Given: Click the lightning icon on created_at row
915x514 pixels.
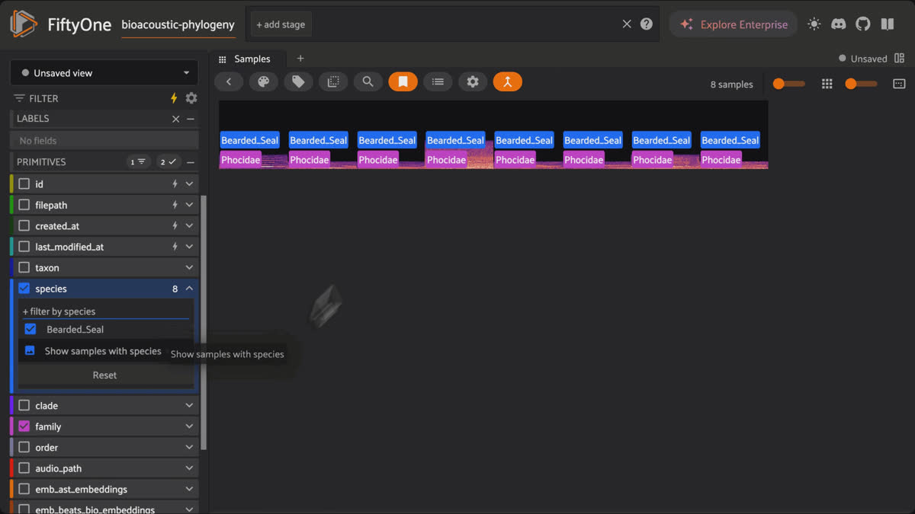Looking at the screenshot, I should [175, 226].
